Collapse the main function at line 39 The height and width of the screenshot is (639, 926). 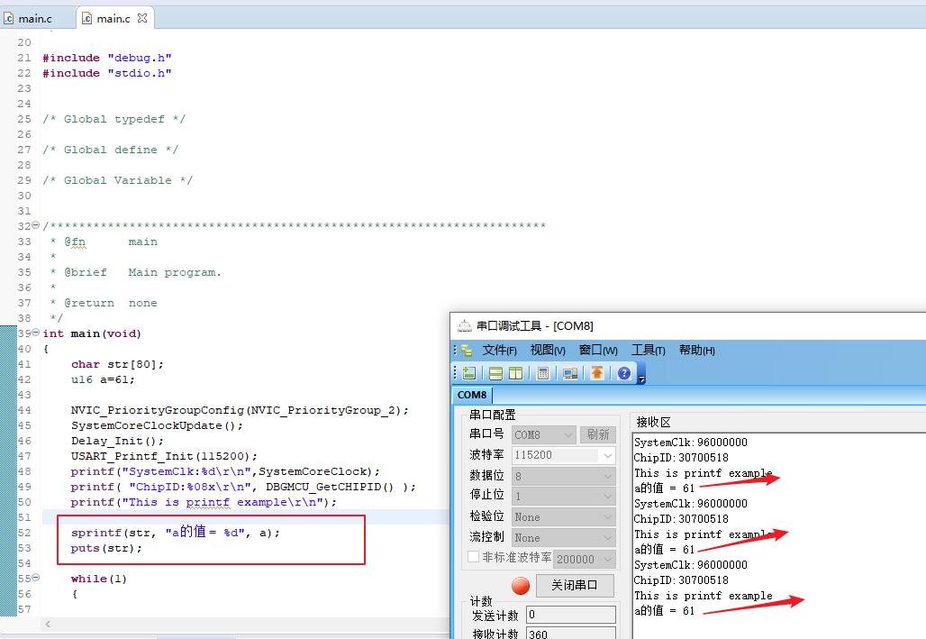[x=36, y=333]
